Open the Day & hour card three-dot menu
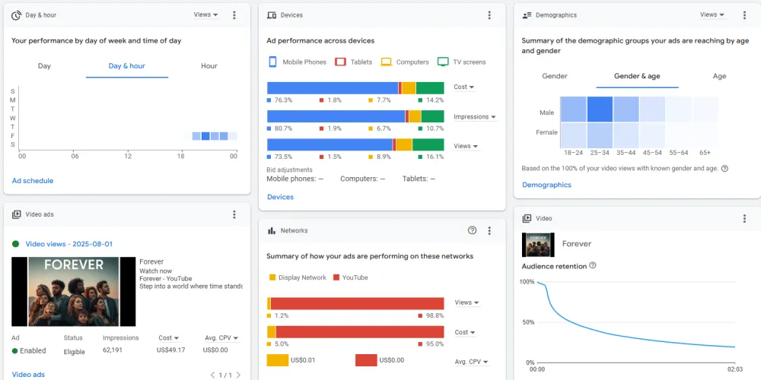The width and height of the screenshot is (761, 380). tap(234, 15)
